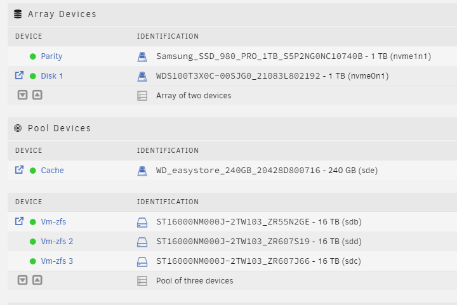Click the Array Devices stack icon
Viewport: 457px width, 305px height.
point(18,14)
